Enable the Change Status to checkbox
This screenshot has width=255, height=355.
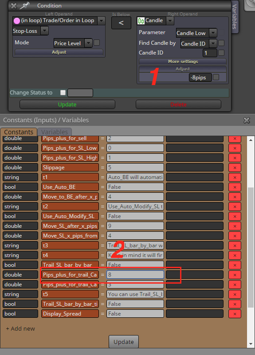click(x=63, y=93)
